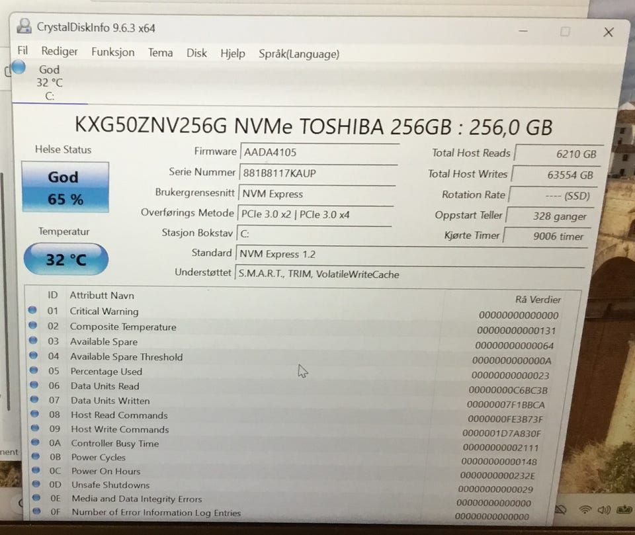The height and width of the screenshot is (535, 635).
Task: Click the Rotation Rate value (SSD)
Action: [552, 196]
